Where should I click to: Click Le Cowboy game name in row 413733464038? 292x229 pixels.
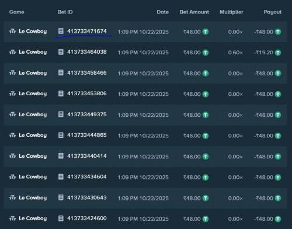pos(33,52)
